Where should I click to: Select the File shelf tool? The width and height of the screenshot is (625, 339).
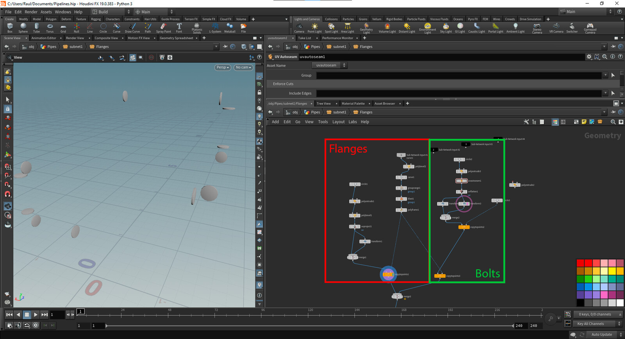[x=243, y=28]
